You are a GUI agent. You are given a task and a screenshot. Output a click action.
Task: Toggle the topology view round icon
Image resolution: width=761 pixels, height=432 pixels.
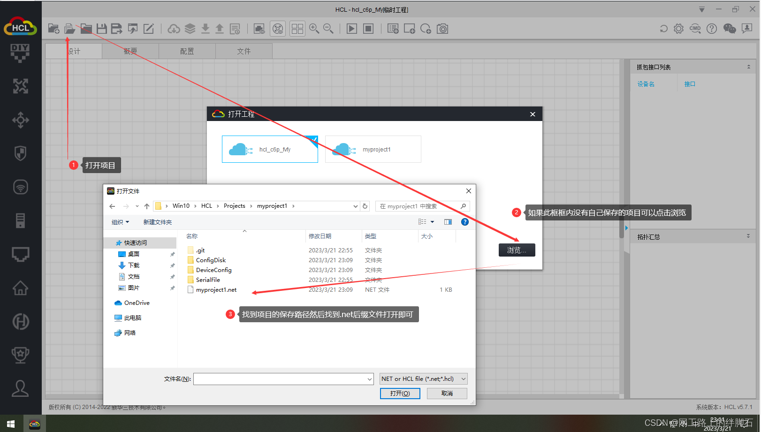click(278, 29)
